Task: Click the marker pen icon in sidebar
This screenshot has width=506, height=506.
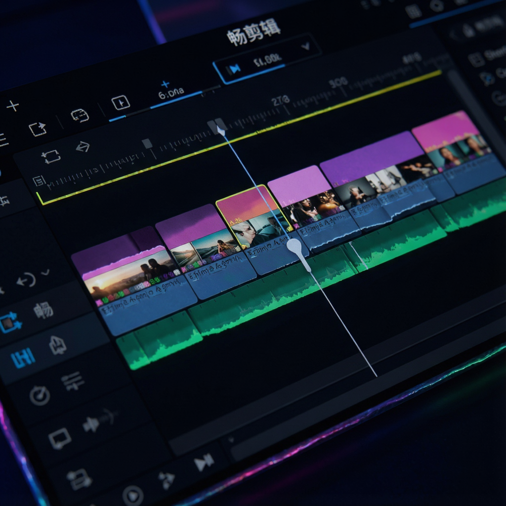Action: [x=57, y=345]
